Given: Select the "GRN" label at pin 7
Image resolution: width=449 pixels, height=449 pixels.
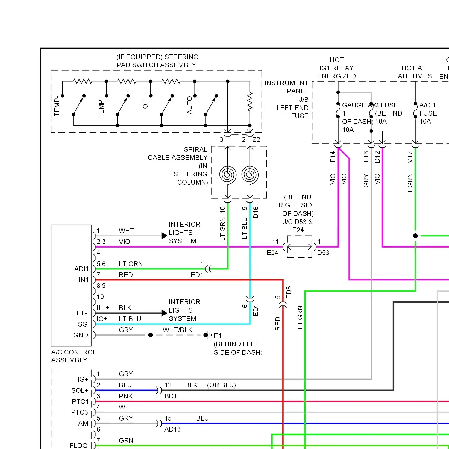Looking at the screenshot, I should (x=126, y=440).
